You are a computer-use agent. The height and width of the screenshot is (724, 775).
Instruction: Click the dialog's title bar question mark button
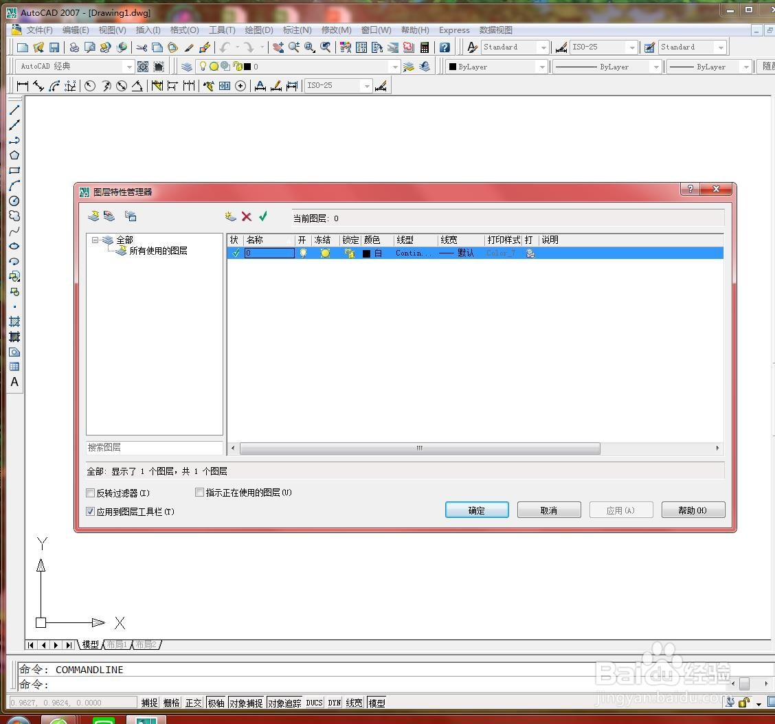[690, 189]
